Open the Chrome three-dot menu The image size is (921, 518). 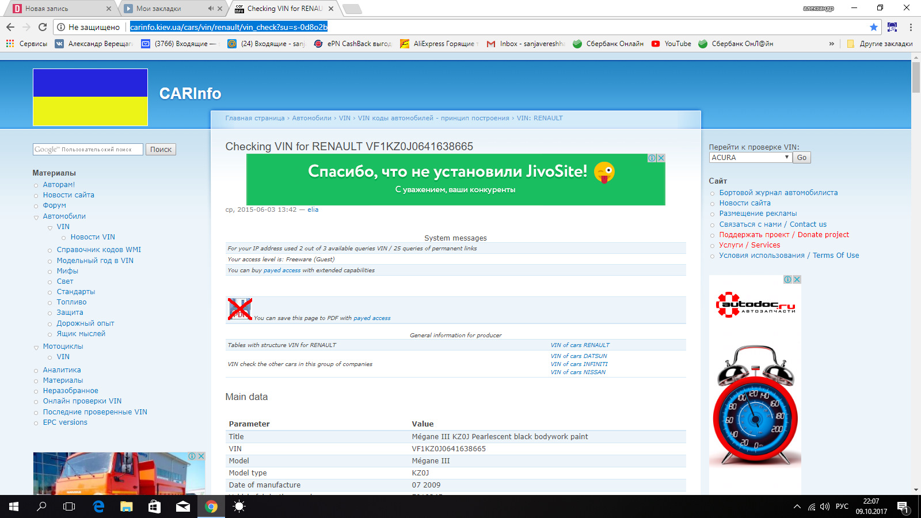point(911,27)
